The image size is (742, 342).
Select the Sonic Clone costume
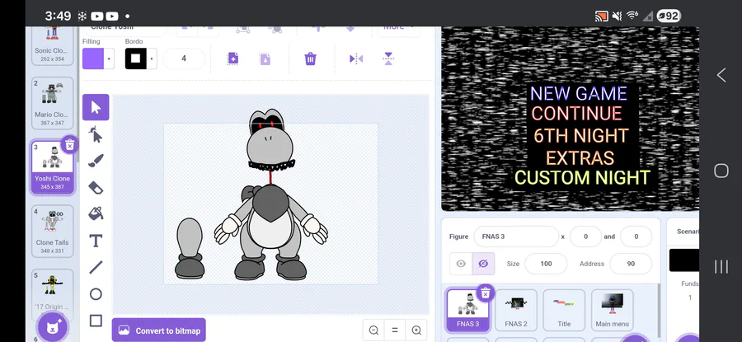coord(52,45)
